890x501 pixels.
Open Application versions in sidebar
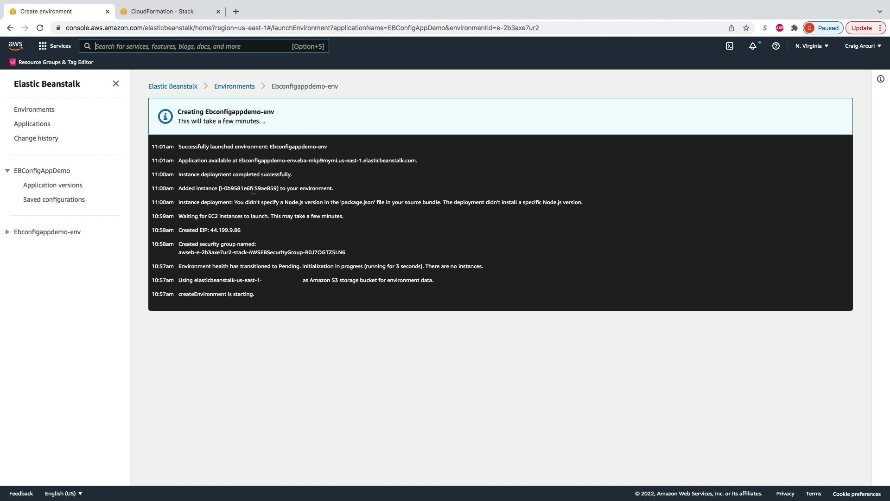[53, 185]
